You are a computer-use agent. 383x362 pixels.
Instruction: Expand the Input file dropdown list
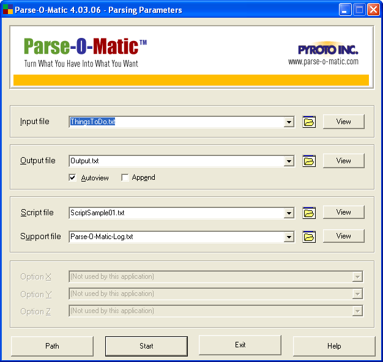289,122
